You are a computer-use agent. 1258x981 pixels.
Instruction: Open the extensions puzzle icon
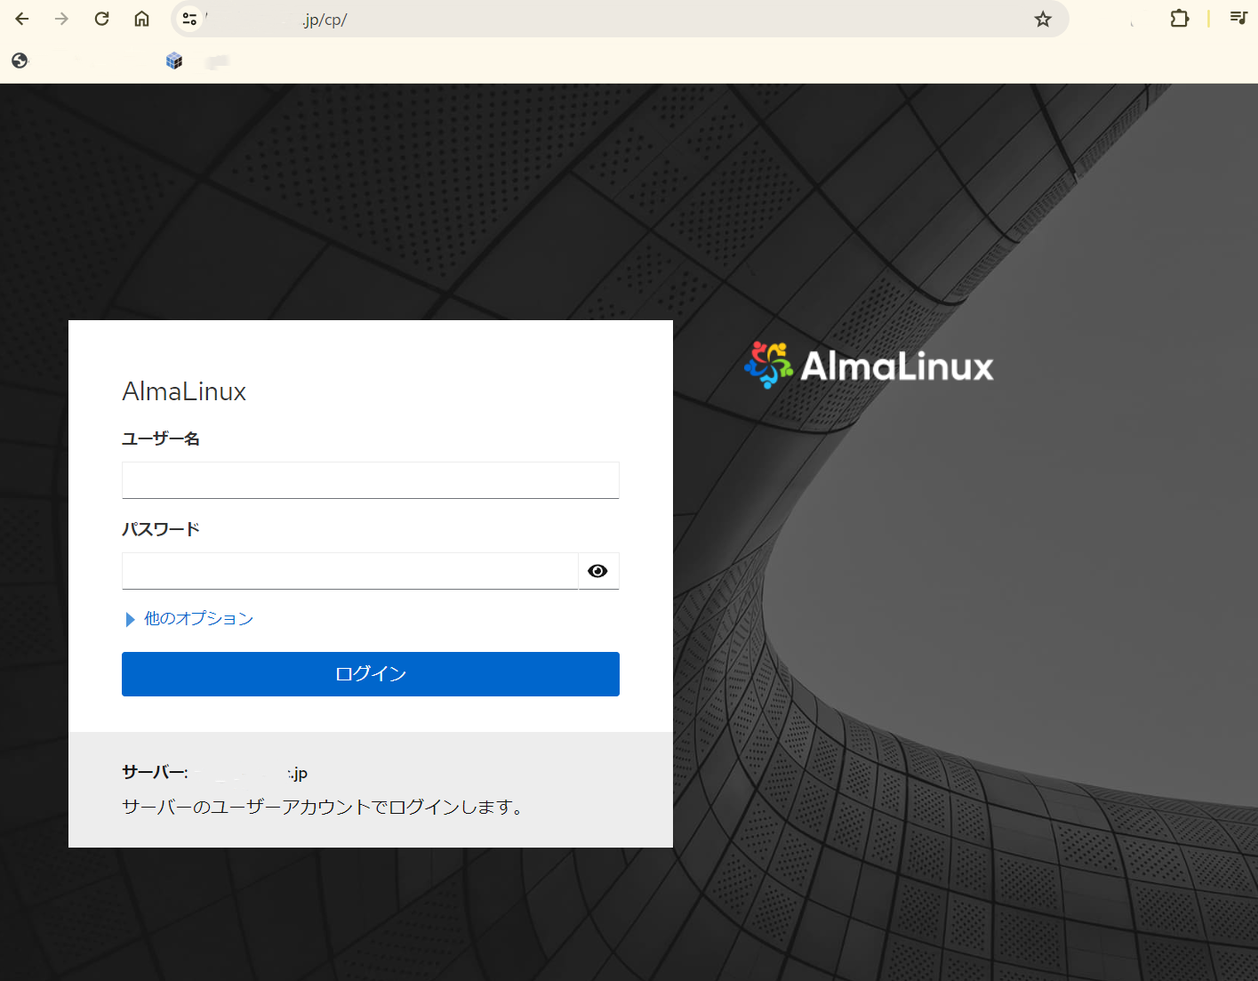coord(1179,18)
